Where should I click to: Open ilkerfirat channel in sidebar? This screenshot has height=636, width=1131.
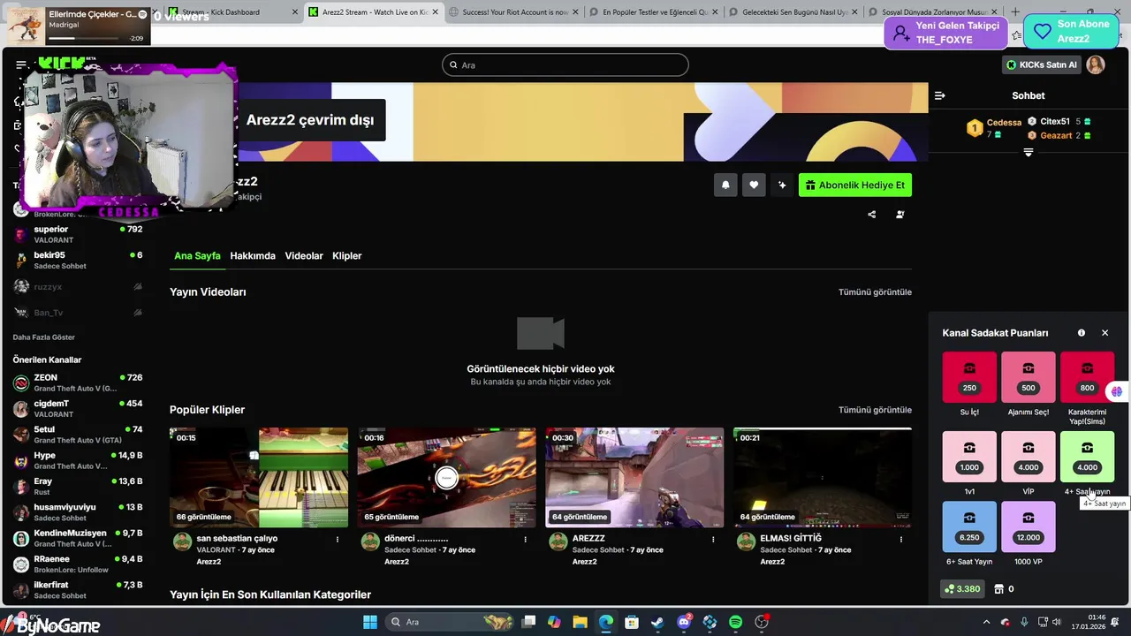tap(78, 590)
